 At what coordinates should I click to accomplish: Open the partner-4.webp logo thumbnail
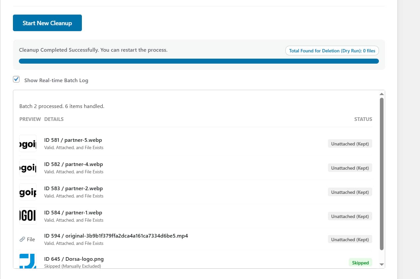coord(28,168)
